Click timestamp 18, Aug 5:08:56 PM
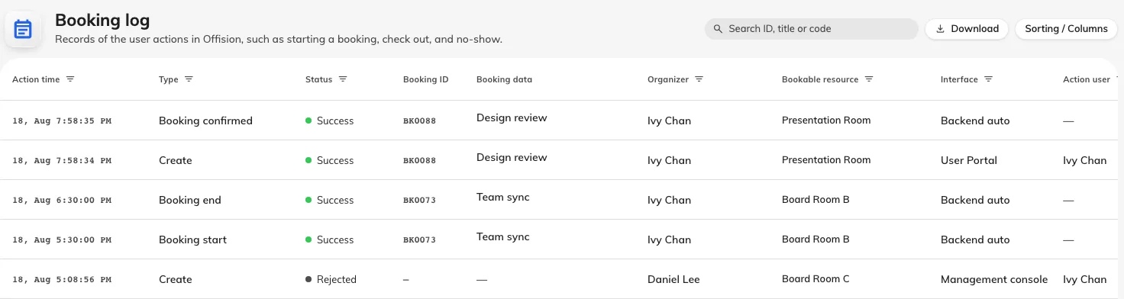The height and width of the screenshot is (299, 1124). coord(62,279)
